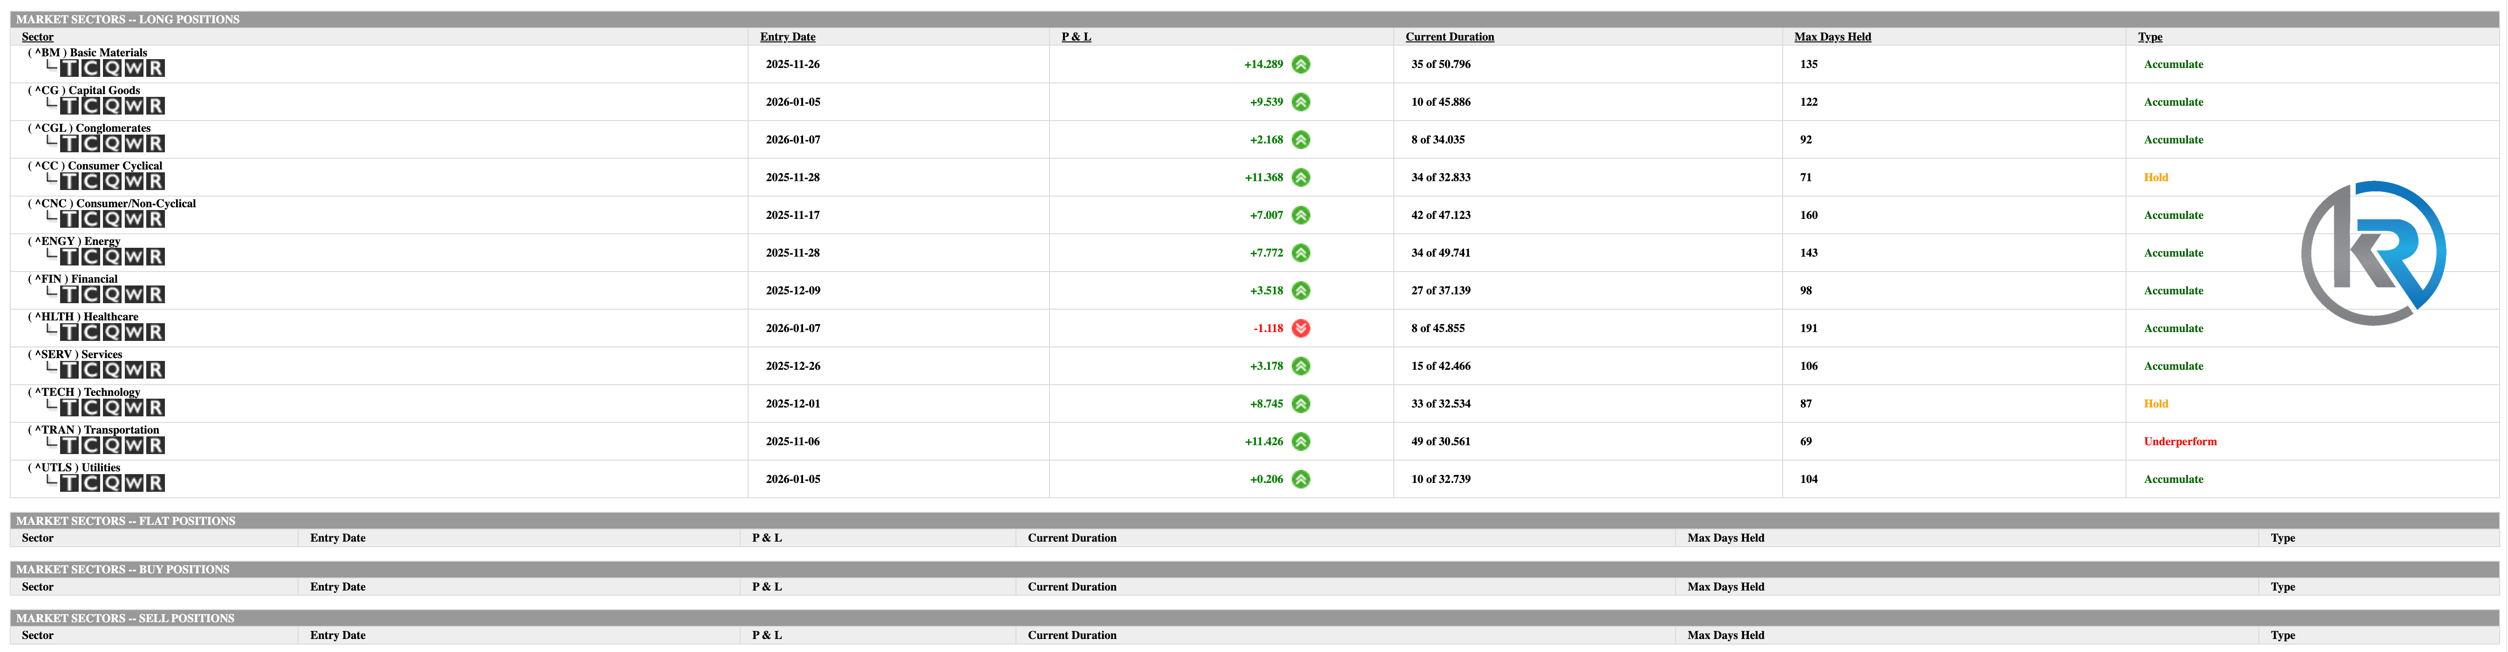Sort by the P & L column header
2508x652 pixels.
tap(1076, 37)
